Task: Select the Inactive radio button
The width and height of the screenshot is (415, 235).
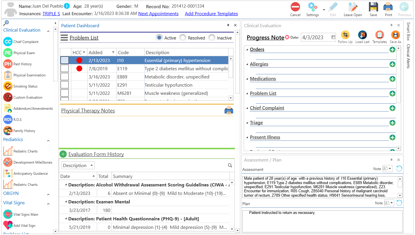Action: 211,37
